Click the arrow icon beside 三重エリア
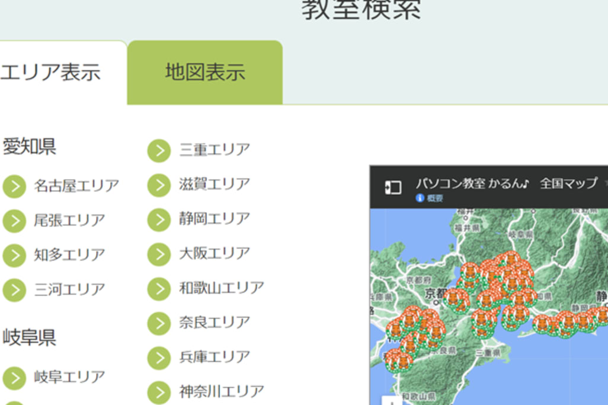The image size is (608, 405). click(x=159, y=150)
